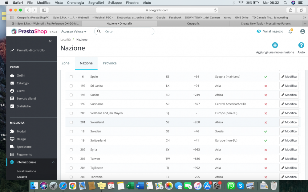Switch to Create New Topic browser tab
Screen dimensions: 308x192
(x=265, y=24)
